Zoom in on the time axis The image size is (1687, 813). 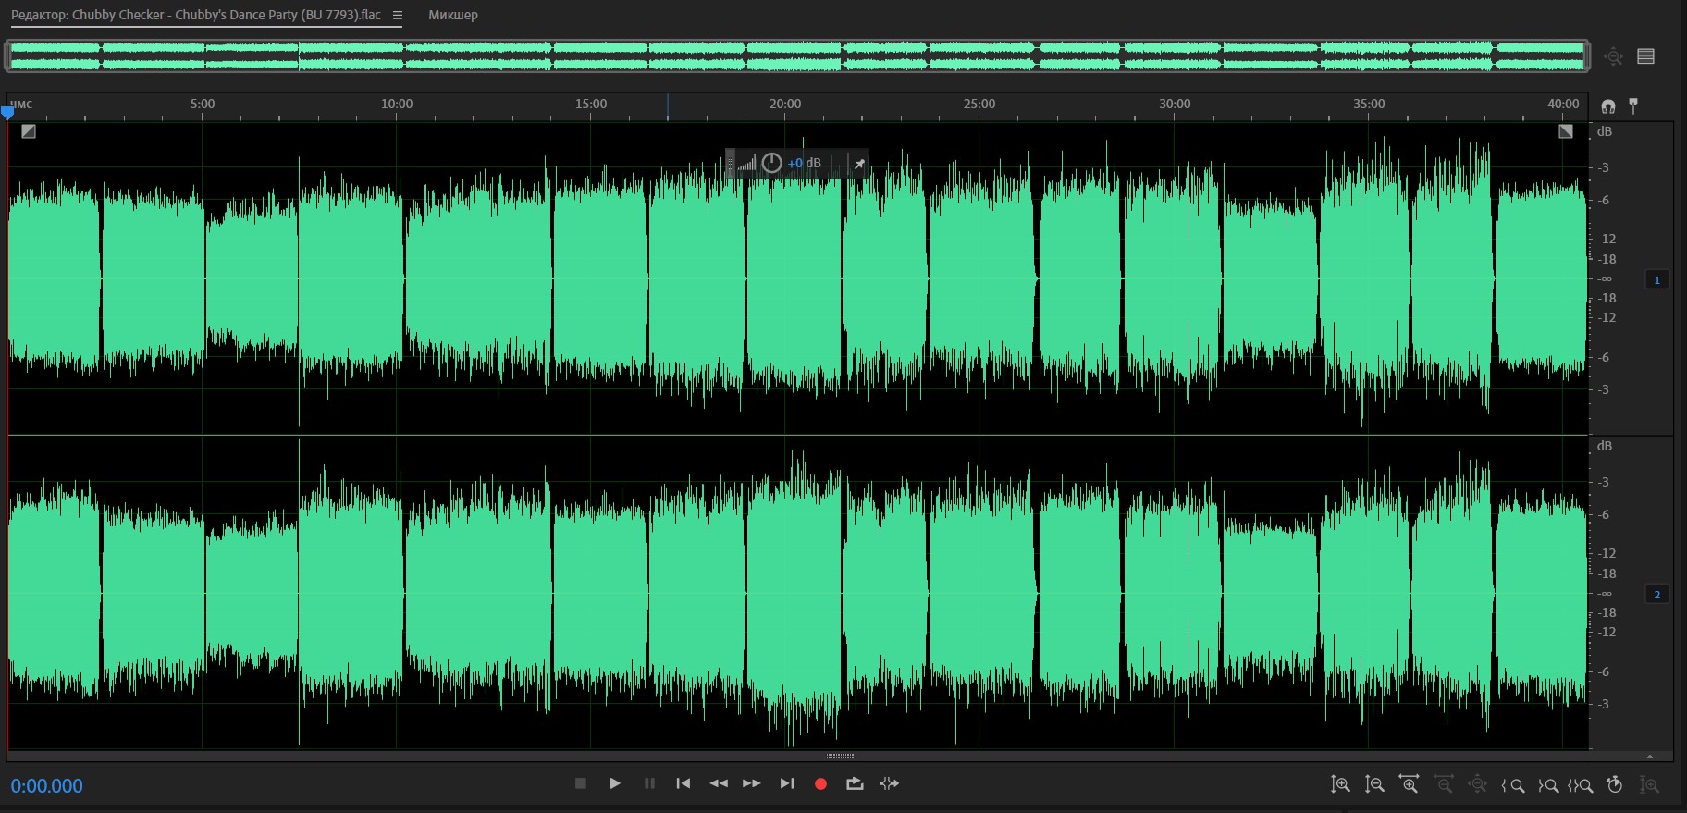[1409, 784]
